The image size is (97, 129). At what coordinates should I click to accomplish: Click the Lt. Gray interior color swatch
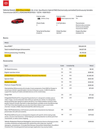tap(39, 19)
